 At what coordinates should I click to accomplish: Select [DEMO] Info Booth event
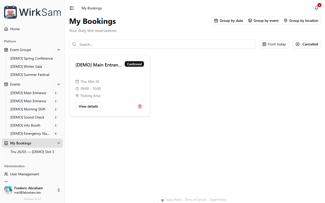tap(25, 125)
